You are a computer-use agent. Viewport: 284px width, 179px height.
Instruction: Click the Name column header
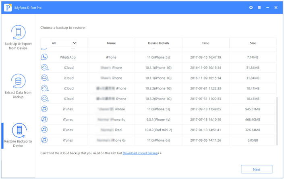tap(111, 43)
